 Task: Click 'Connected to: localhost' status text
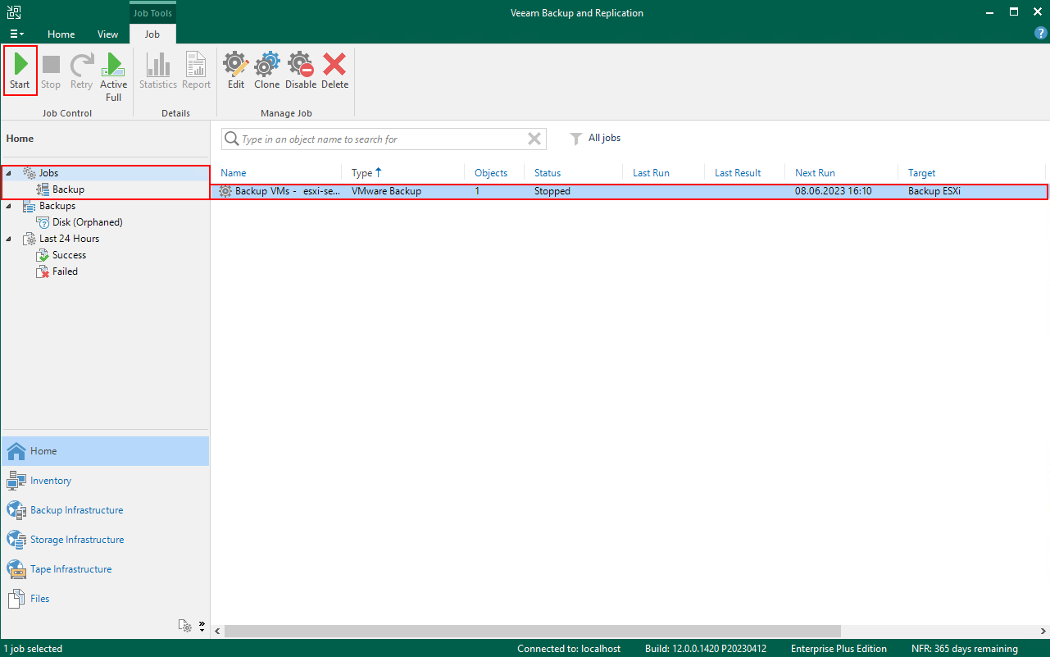point(569,649)
